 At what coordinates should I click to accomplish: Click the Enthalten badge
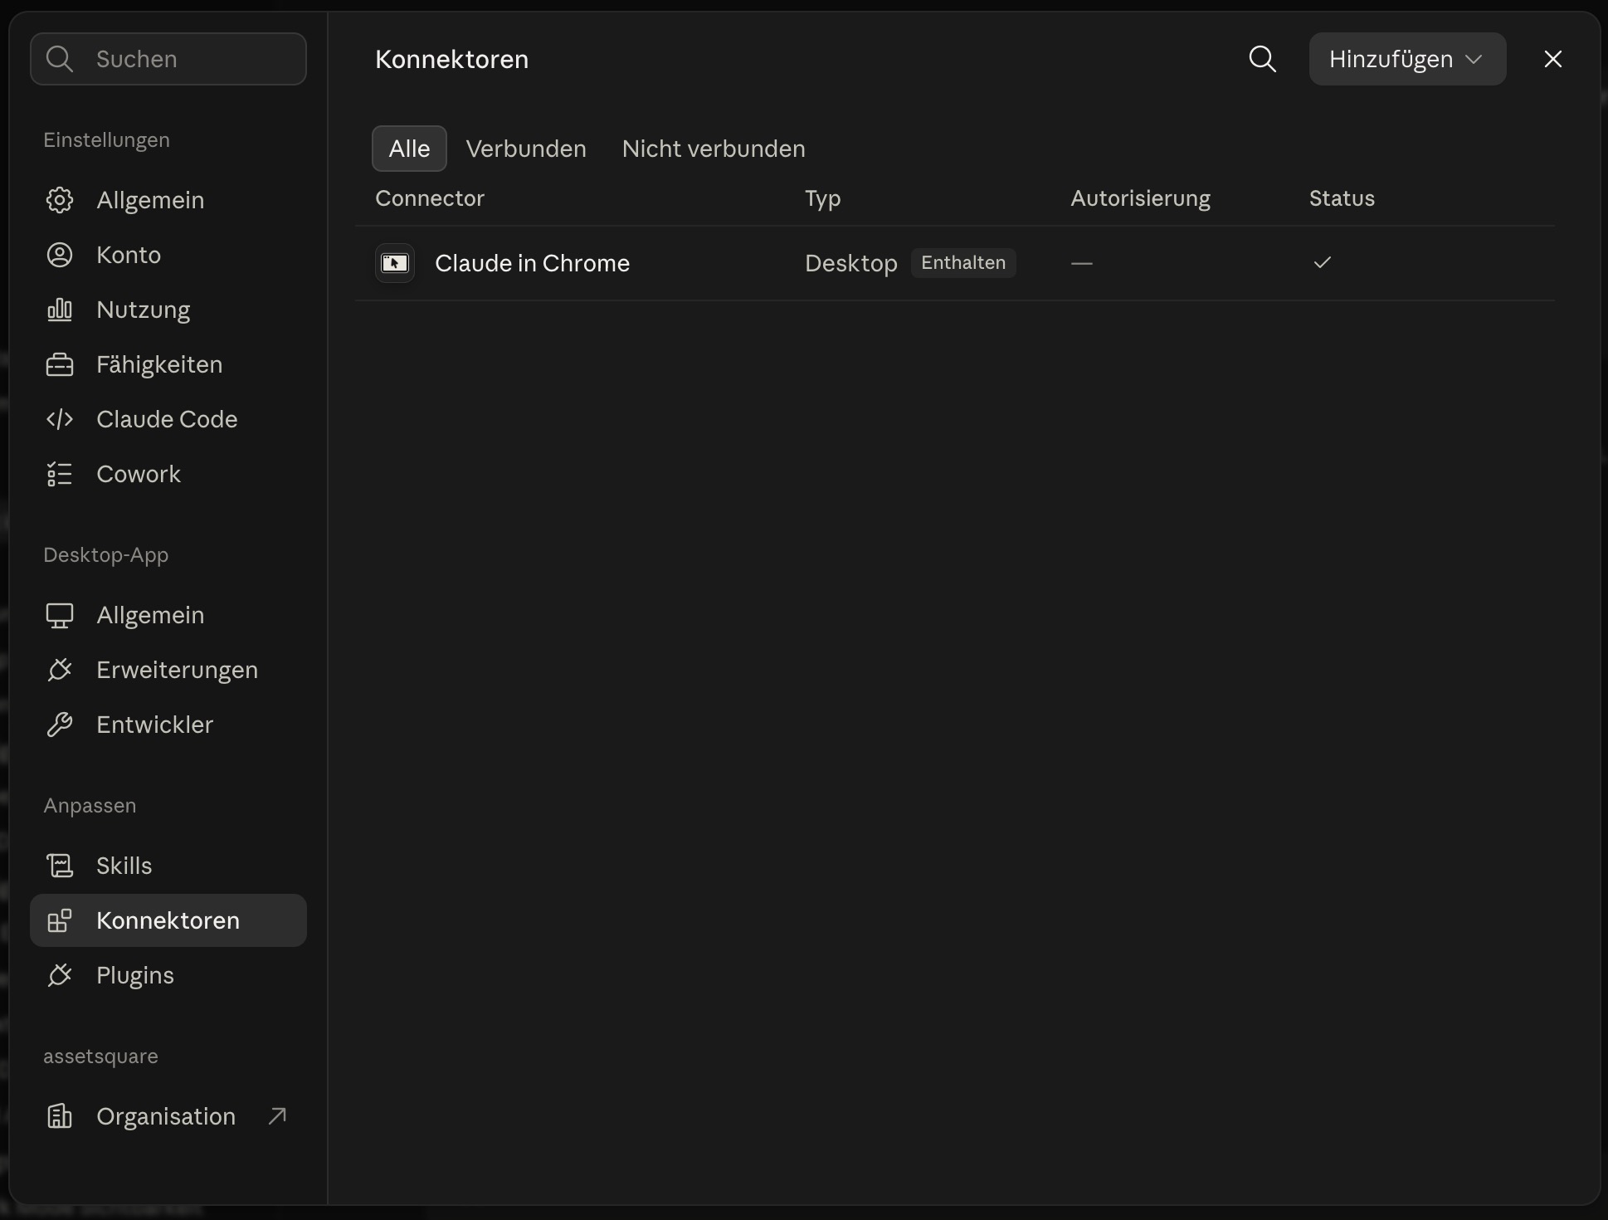coord(963,262)
